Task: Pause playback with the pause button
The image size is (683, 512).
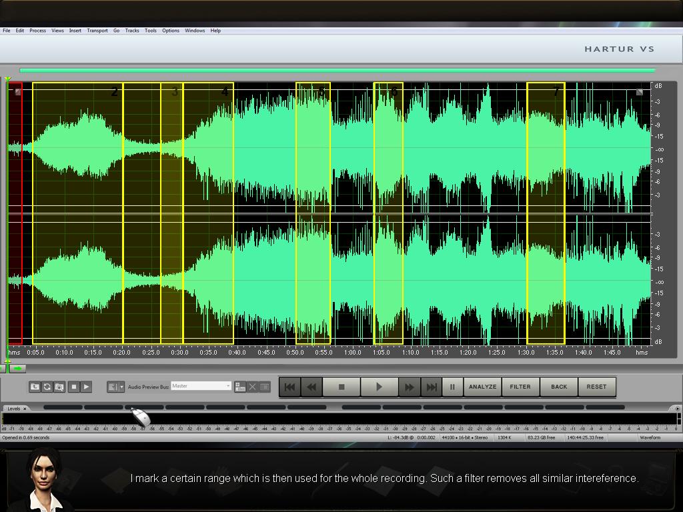Action: pos(453,387)
